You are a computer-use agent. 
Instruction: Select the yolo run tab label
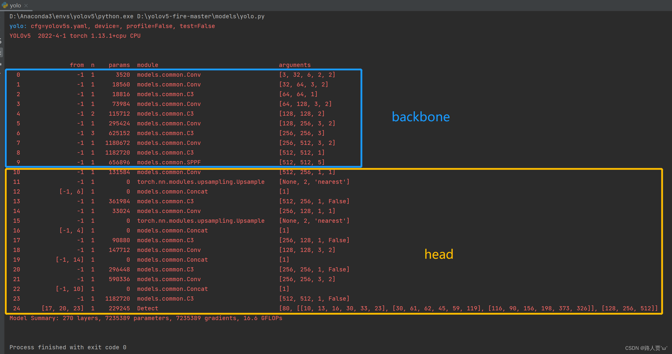[x=15, y=5]
